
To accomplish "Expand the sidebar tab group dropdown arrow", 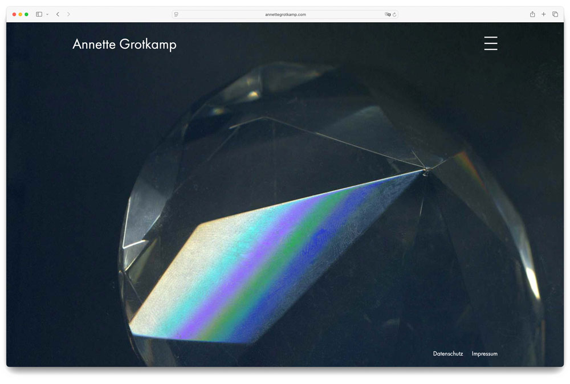I will 47,14.
